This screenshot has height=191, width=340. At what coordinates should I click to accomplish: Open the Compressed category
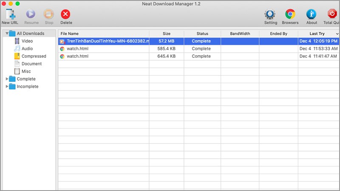coord(34,56)
